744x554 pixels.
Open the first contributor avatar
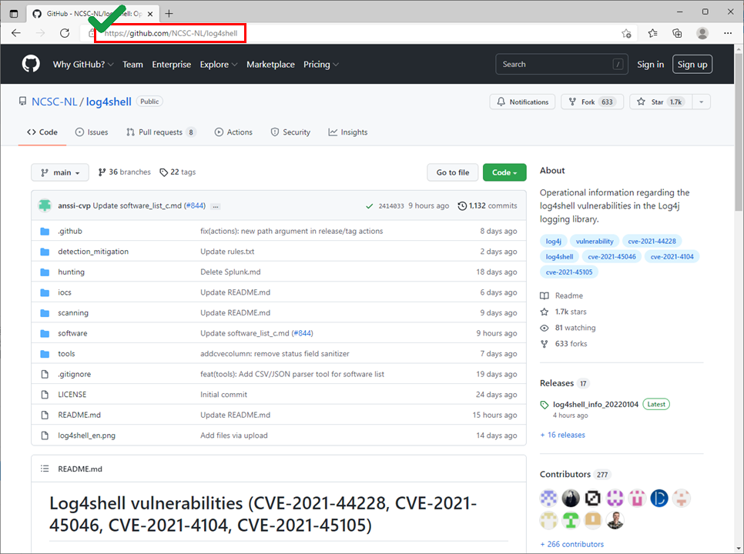point(548,498)
